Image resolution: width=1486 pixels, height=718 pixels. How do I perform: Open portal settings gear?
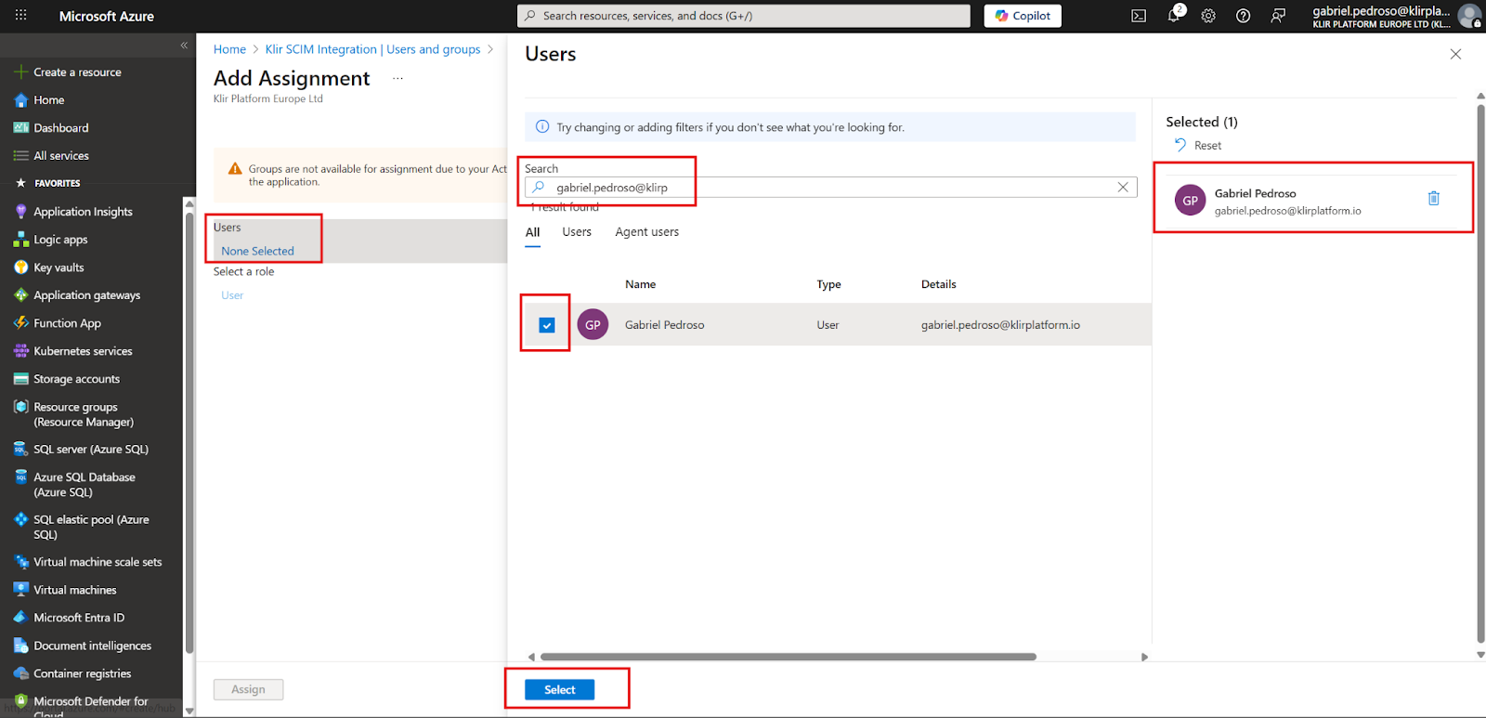[1208, 16]
